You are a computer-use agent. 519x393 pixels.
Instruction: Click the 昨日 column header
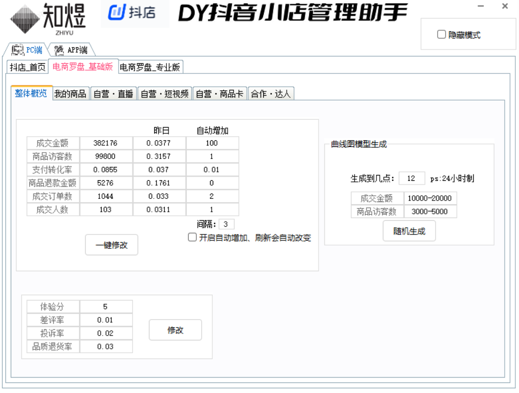[162, 130]
